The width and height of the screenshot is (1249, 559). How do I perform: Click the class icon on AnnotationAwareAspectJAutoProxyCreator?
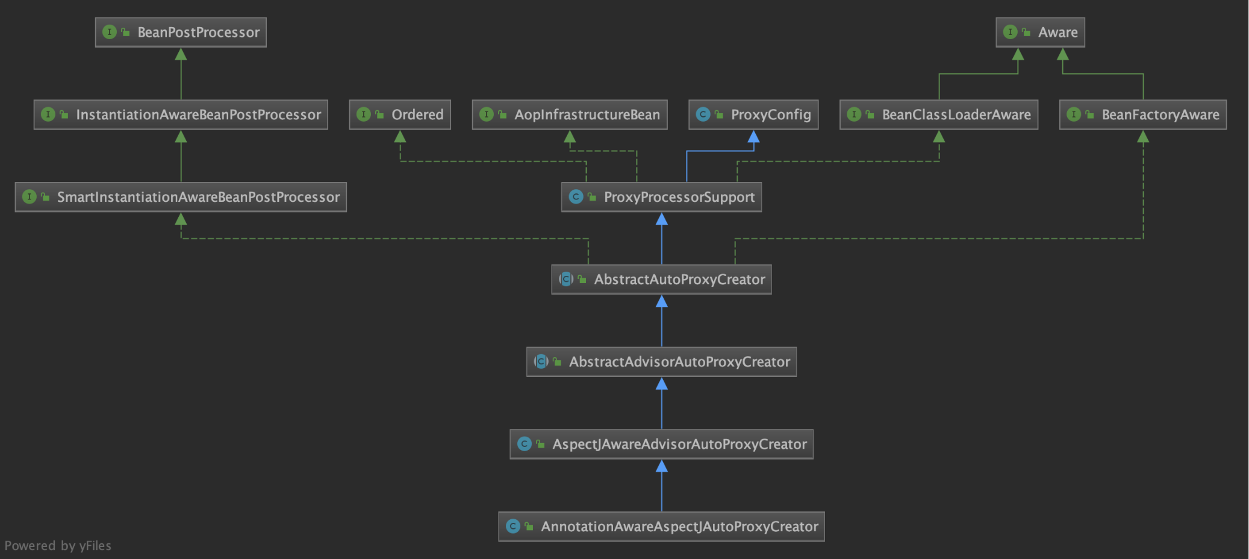pyautogui.click(x=513, y=526)
